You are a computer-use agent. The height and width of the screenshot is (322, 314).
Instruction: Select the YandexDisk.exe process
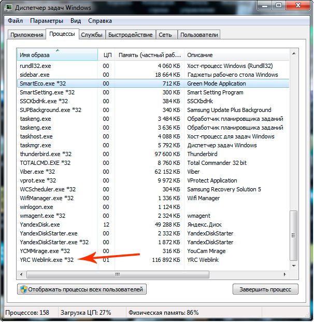[153, 225]
